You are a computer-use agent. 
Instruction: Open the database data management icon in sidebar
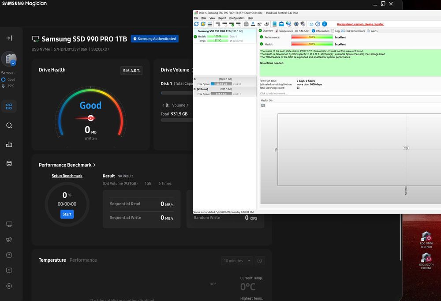(x=9, y=164)
